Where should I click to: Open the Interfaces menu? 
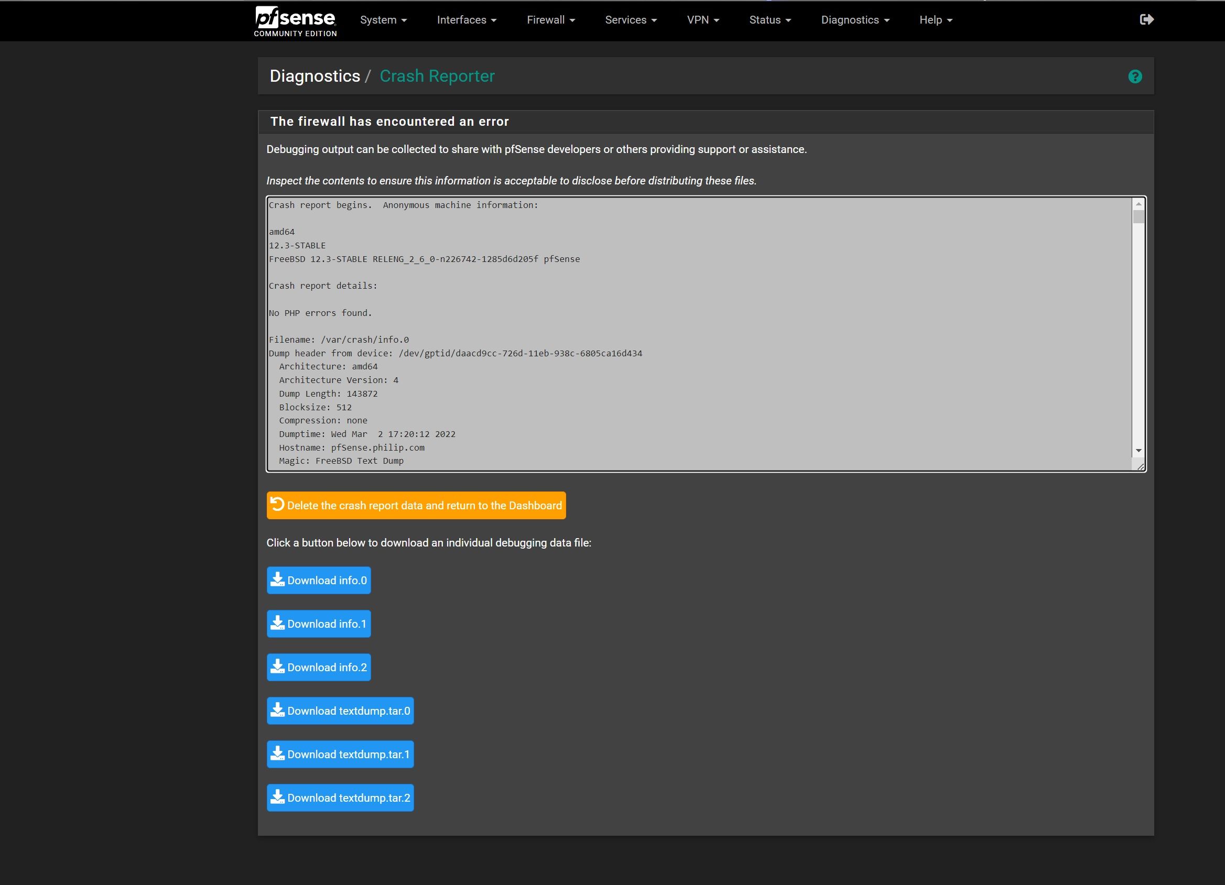[x=466, y=20]
